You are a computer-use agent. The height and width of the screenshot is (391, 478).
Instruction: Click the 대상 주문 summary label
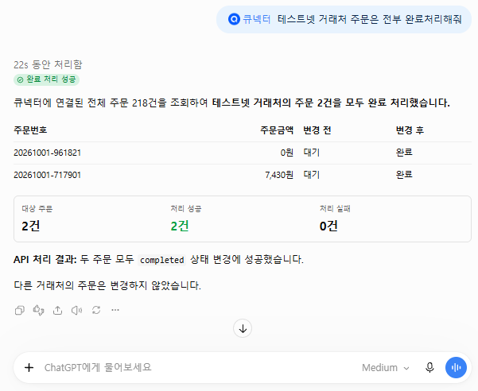click(x=37, y=209)
